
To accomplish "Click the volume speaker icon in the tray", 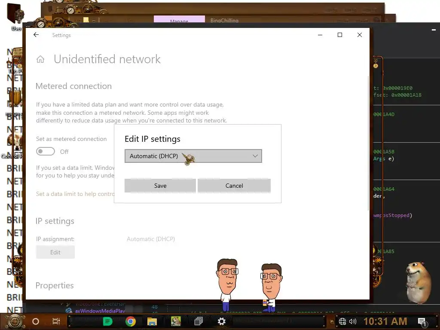I will point(353,321).
